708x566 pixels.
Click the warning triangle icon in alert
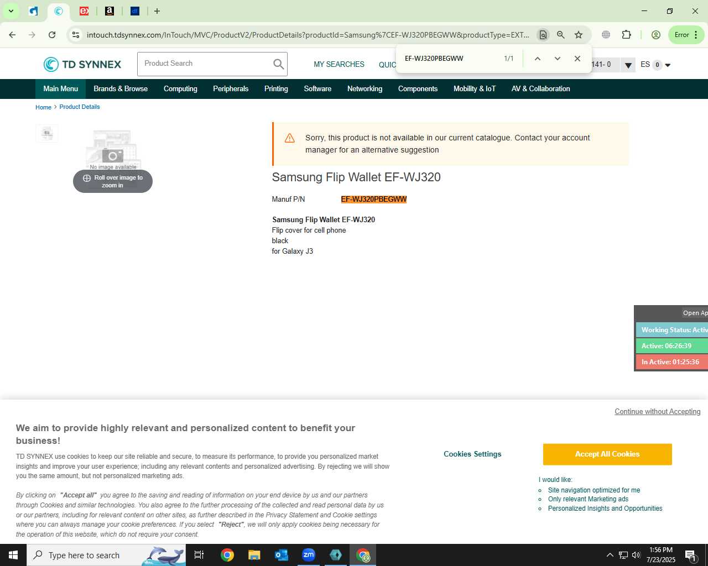[289, 138]
